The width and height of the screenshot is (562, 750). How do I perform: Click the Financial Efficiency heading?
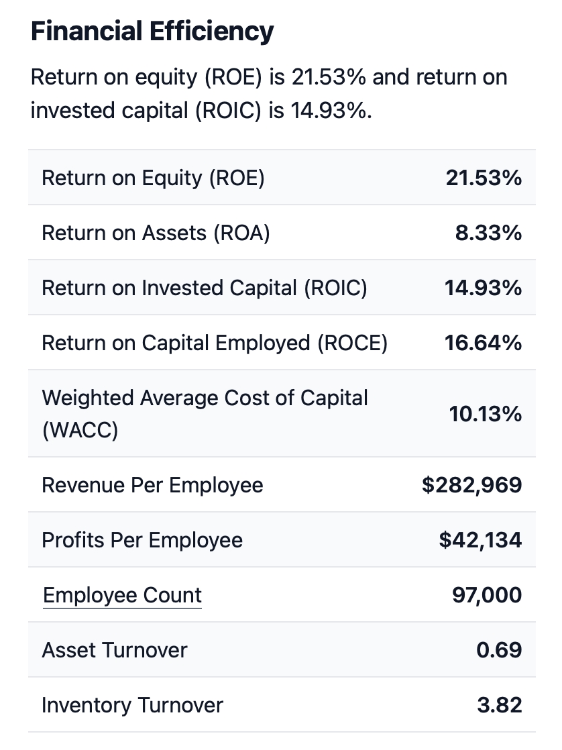point(152,32)
